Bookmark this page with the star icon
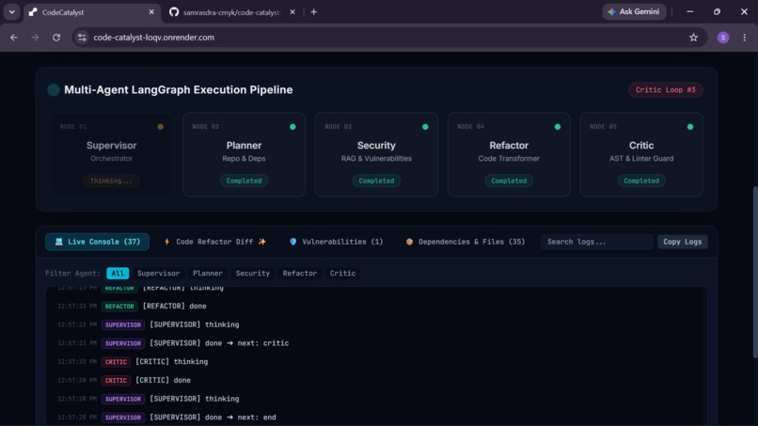 click(x=694, y=38)
